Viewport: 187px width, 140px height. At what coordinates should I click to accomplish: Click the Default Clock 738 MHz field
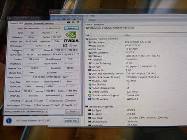click(x=28, y=91)
